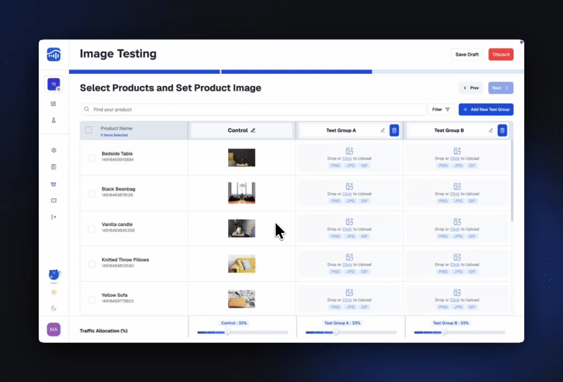Edit the Control column name pencil
The width and height of the screenshot is (563, 382).
pyautogui.click(x=253, y=130)
